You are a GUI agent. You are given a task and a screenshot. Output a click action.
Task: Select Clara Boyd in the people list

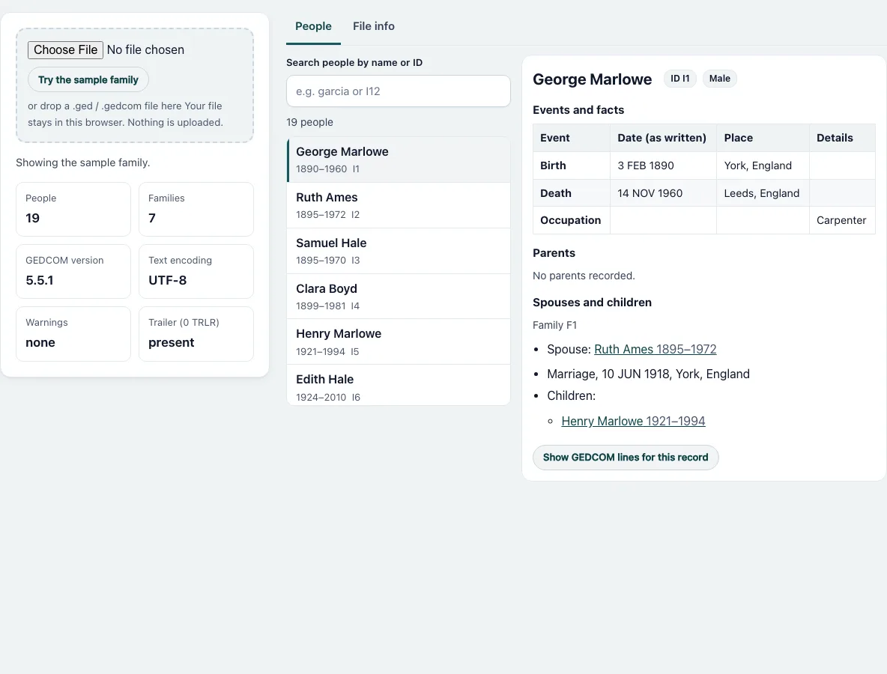coord(399,297)
